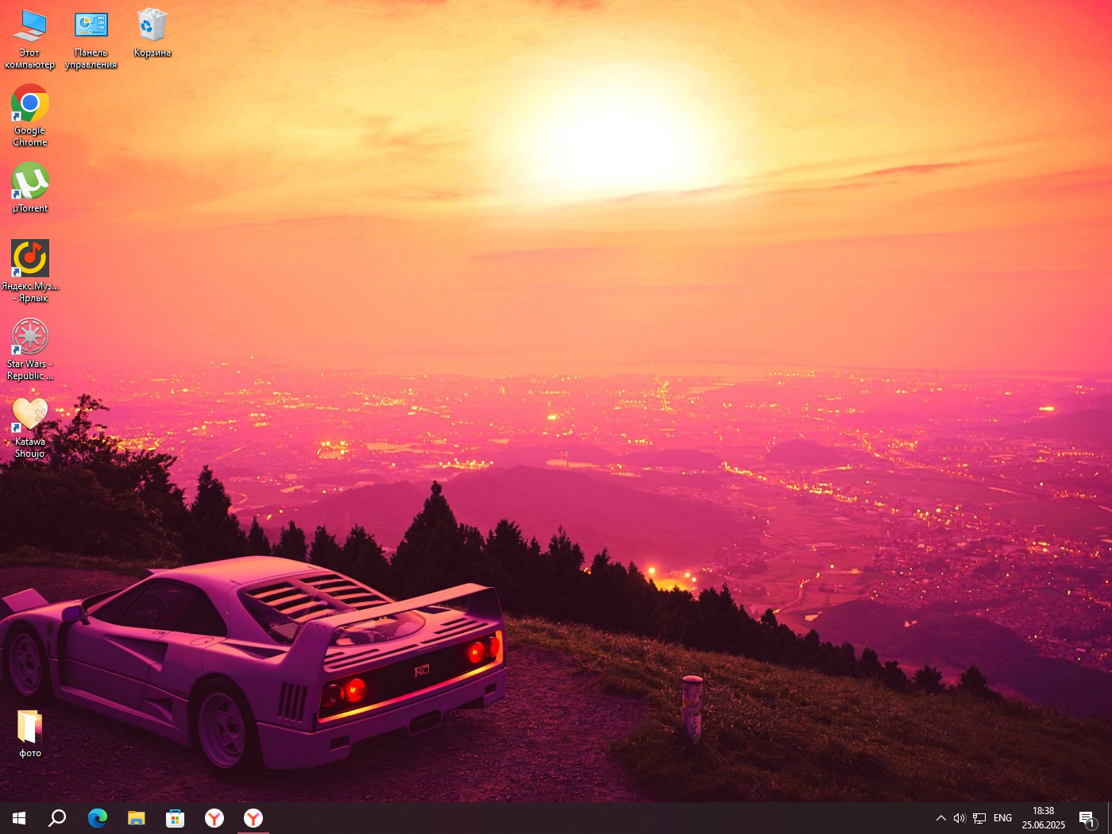Launch the pinned Yandex Browser taskbar icon
The width and height of the screenshot is (1112, 834).
click(x=214, y=818)
